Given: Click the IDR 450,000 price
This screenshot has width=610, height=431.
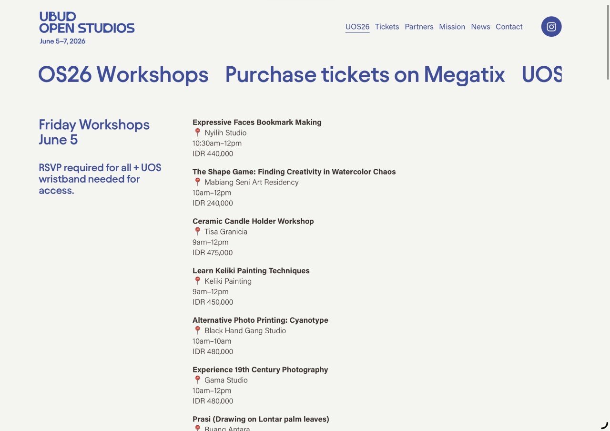Looking at the screenshot, I should tap(213, 302).
